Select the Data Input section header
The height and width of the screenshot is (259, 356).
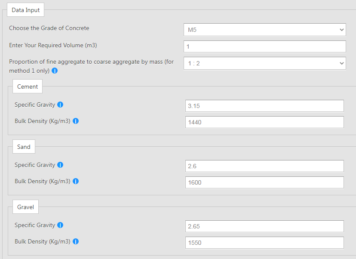click(25, 9)
